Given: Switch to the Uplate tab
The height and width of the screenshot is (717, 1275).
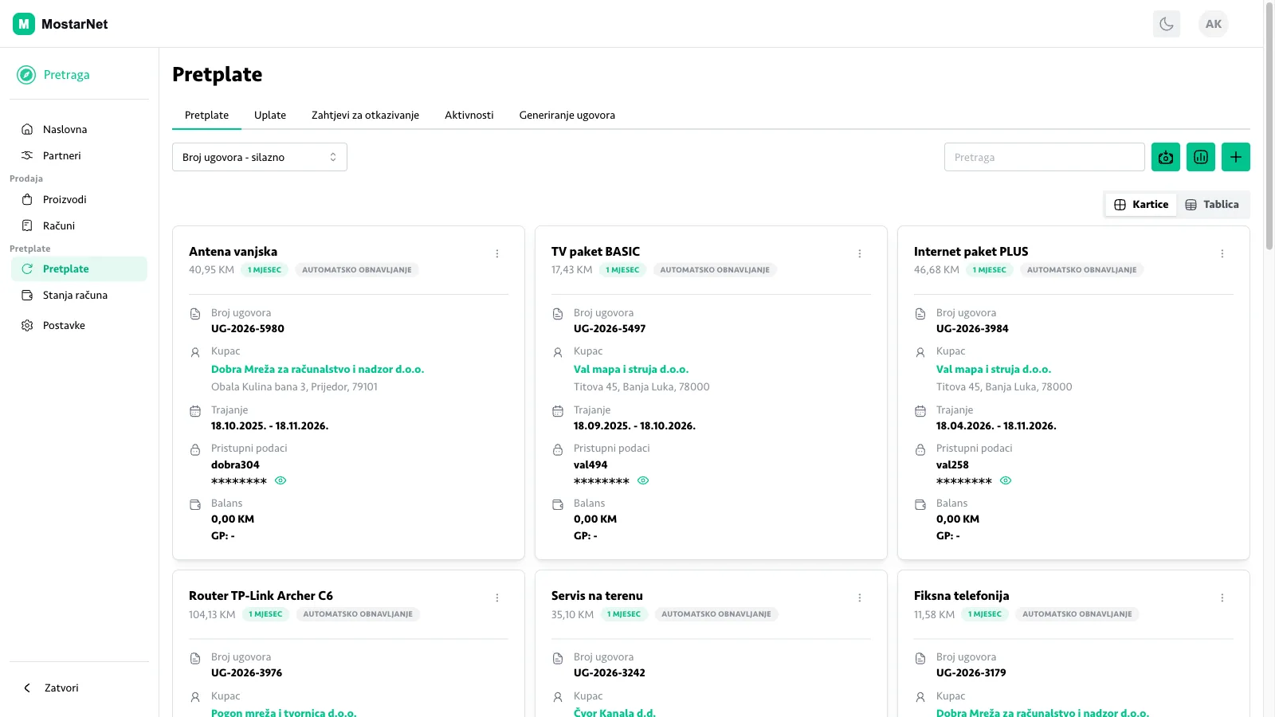Looking at the screenshot, I should [x=270, y=116].
